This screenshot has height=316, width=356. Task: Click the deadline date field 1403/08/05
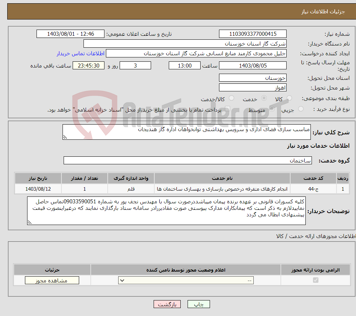coord(253,66)
